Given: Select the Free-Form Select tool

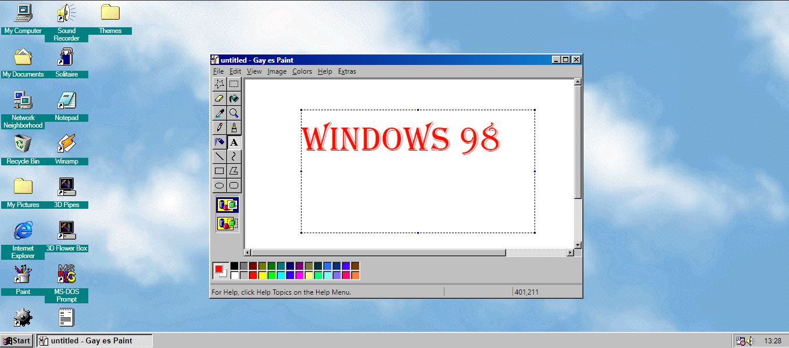Looking at the screenshot, I should [220, 84].
